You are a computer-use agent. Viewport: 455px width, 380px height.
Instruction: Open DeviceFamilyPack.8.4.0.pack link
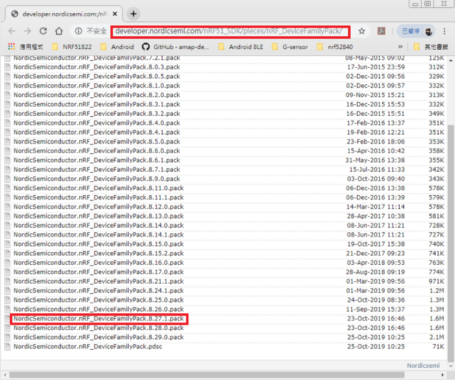tap(96, 123)
